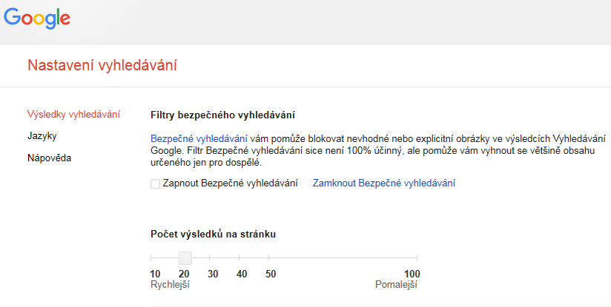This screenshot has width=611, height=307.
Task: Click the Počet výsledků na stránku heading
Action: point(213,235)
